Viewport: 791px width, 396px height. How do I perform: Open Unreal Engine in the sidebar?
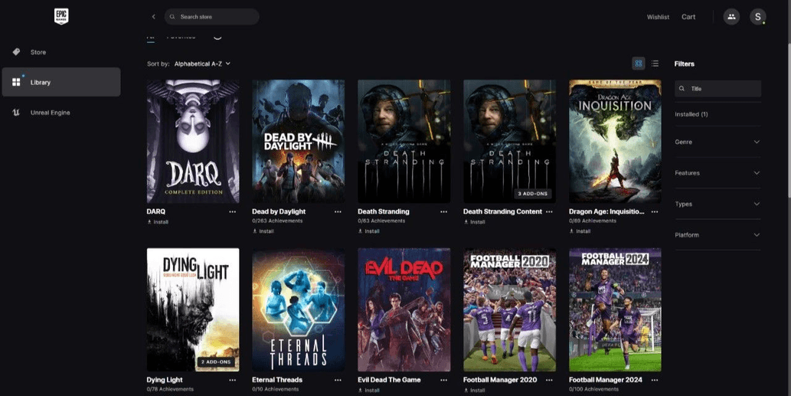[x=50, y=113]
